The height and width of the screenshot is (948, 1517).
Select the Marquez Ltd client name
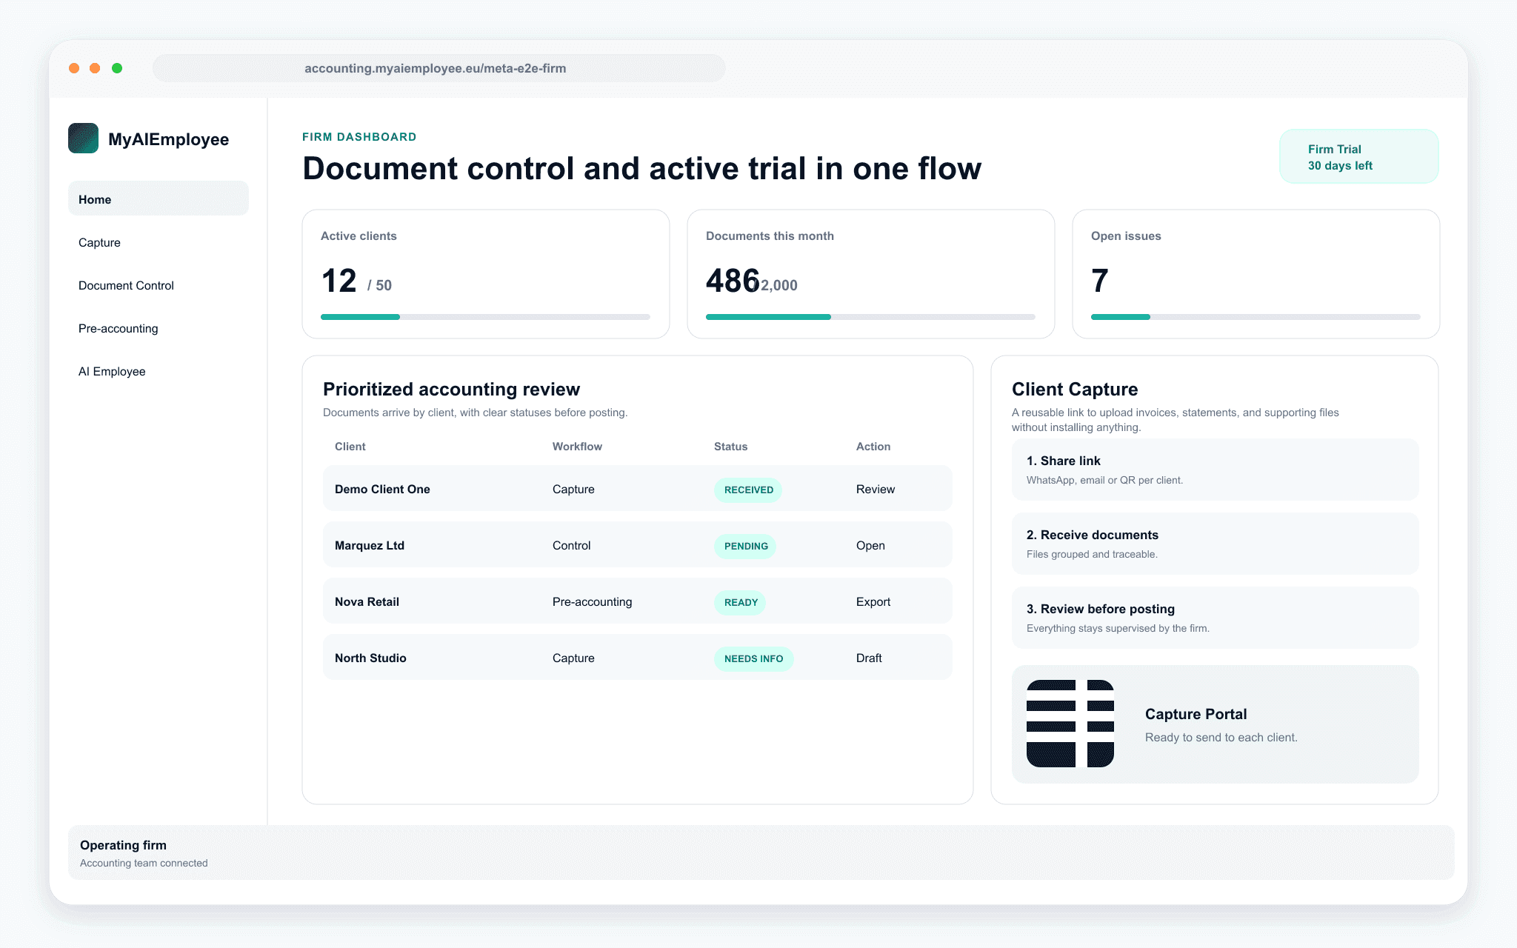click(x=369, y=545)
